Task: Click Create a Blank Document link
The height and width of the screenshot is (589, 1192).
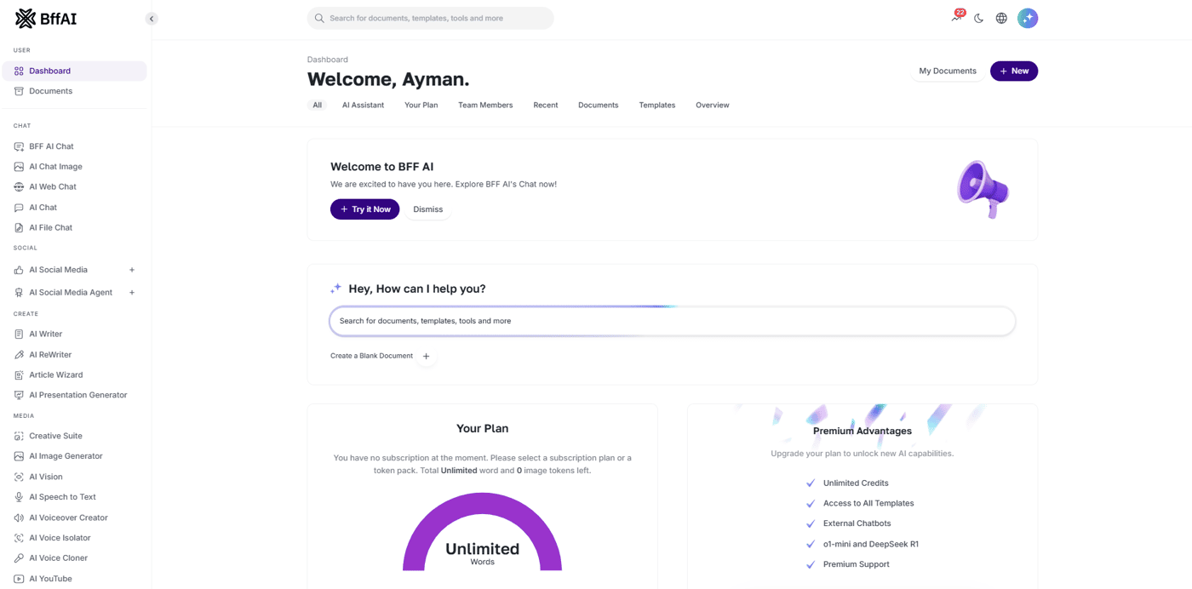Action: [x=371, y=356]
